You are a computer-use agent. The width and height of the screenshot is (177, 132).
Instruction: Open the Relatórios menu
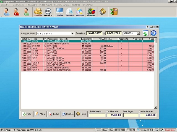tap(76, 5)
